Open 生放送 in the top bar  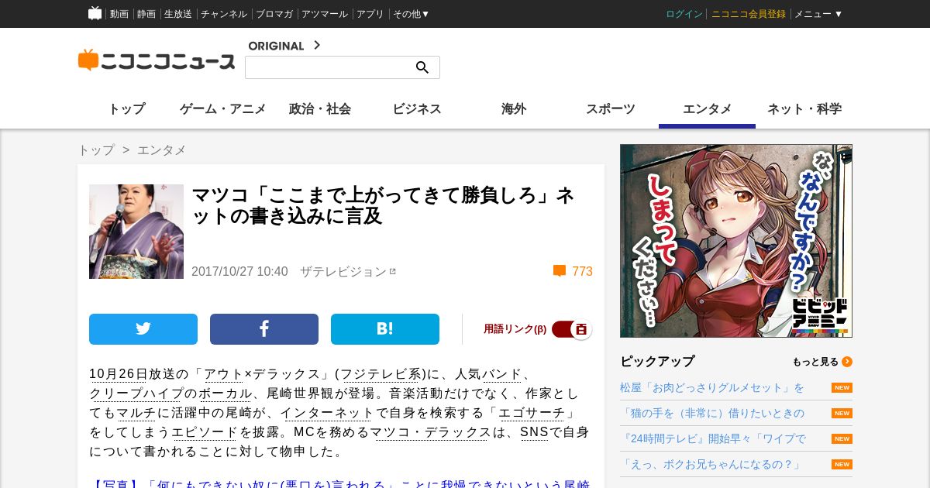(x=178, y=14)
